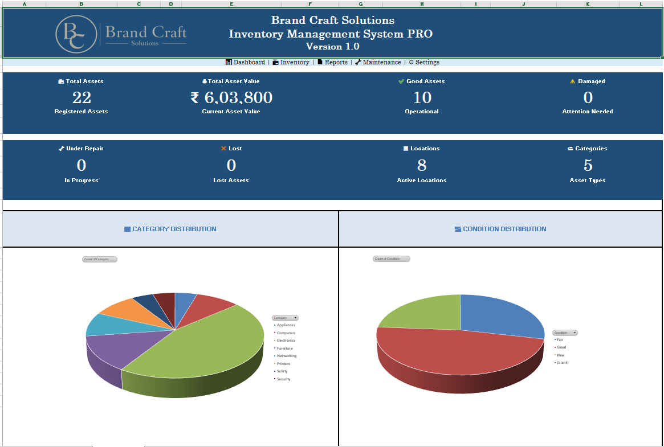Open the Reports navigation link

[336, 62]
